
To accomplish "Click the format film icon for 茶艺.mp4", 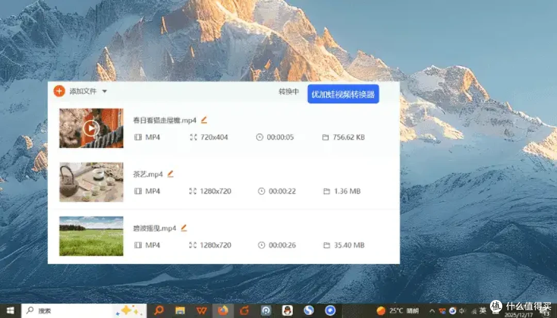I will [138, 191].
